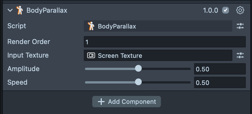
Task: Click the Amplitude value field showing 0.50
Action: click(x=220, y=69)
